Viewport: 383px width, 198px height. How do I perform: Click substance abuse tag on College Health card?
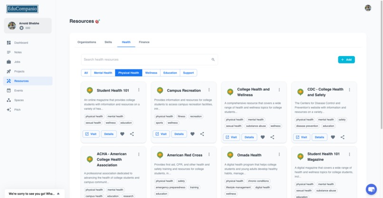point(256,126)
